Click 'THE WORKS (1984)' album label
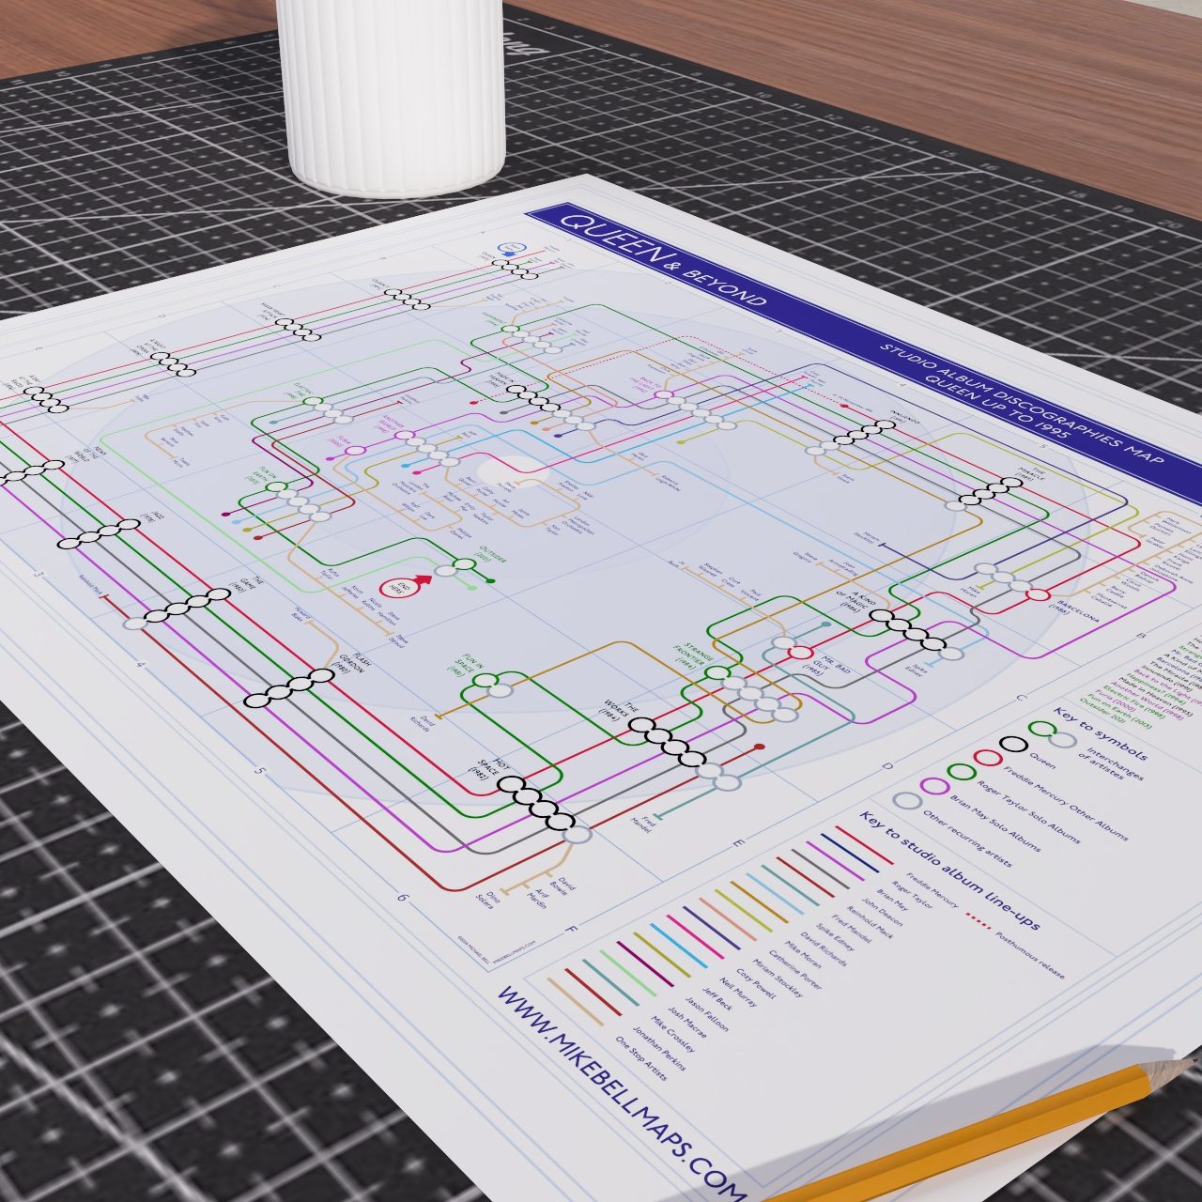 [617, 709]
